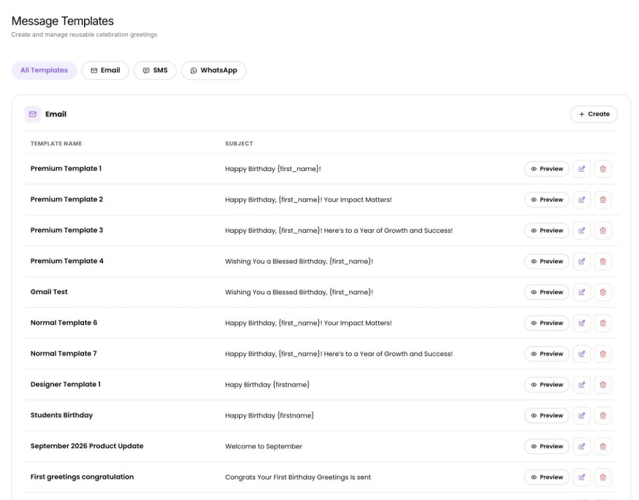This screenshot has height=500, width=639.
Task: Click the 'Message Templates' page heading
Action: click(x=62, y=21)
